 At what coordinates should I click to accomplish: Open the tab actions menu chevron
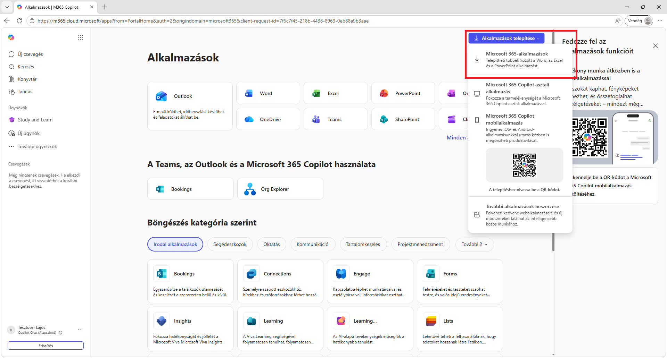click(x=7, y=7)
